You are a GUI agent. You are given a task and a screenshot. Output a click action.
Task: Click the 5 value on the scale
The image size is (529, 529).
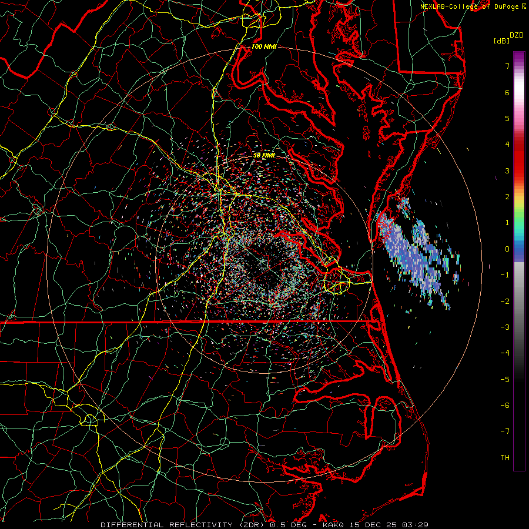point(507,118)
